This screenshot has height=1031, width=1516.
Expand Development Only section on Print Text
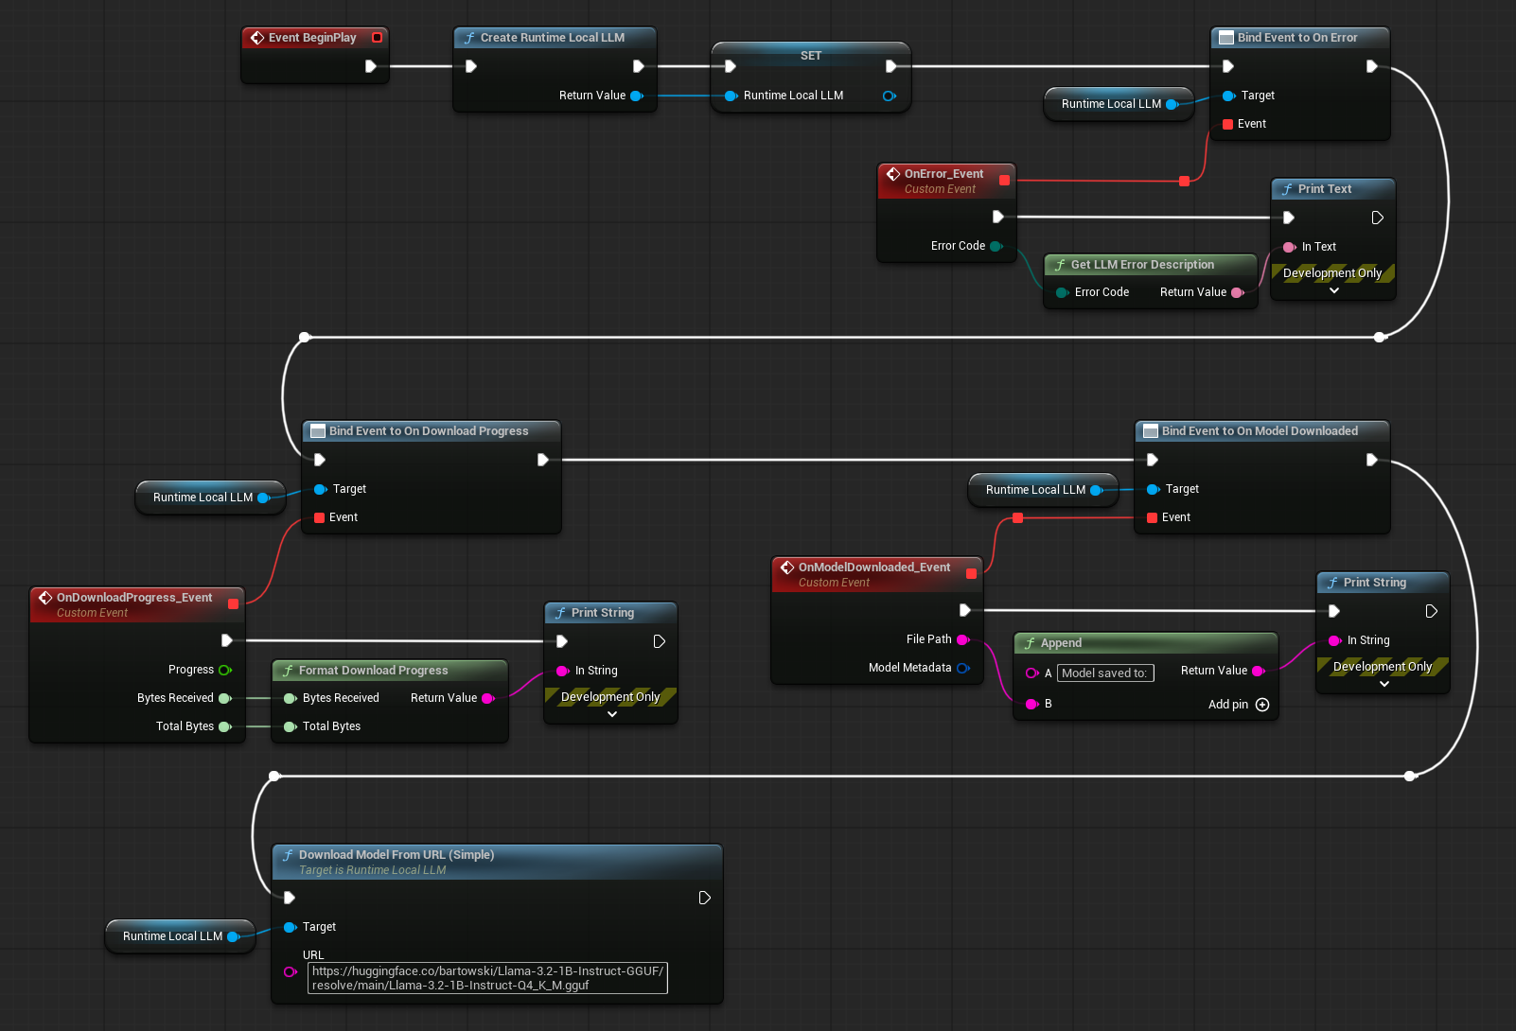click(1332, 289)
